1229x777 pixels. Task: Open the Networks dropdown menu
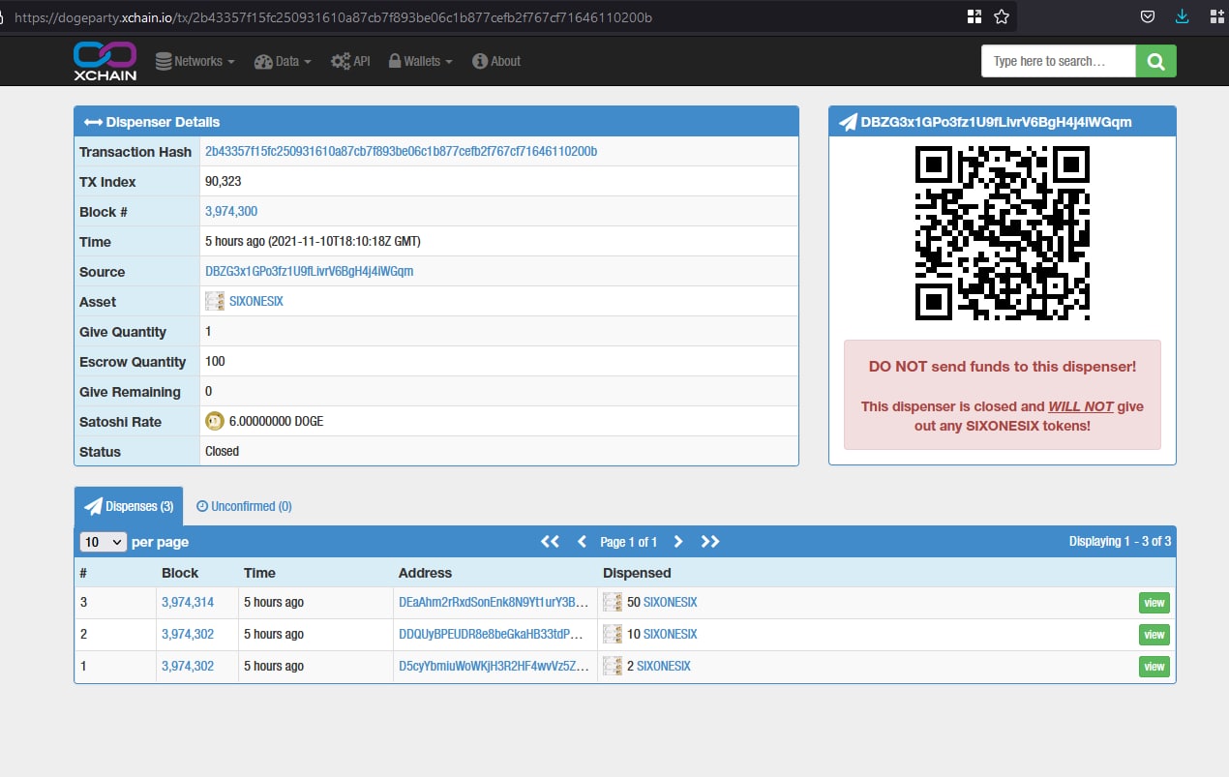[x=195, y=61]
